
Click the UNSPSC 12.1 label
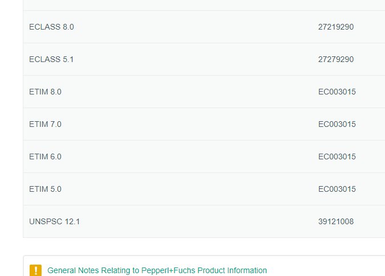(x=54, y=221)
